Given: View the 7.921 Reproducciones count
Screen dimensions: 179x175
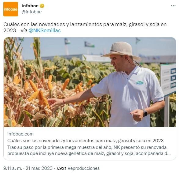Looking at the screenshot, I should [x=78, y=168].
